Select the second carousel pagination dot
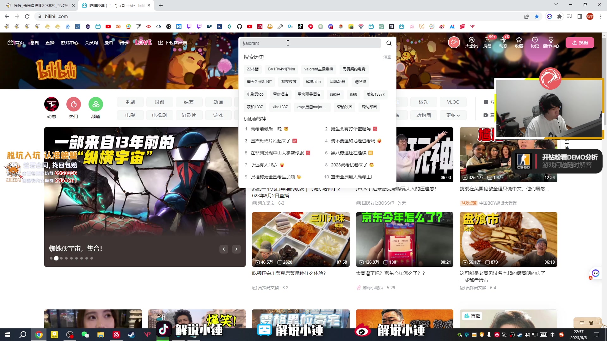The width and height of the screenshot is (607, 341). (x=56, y=258)
